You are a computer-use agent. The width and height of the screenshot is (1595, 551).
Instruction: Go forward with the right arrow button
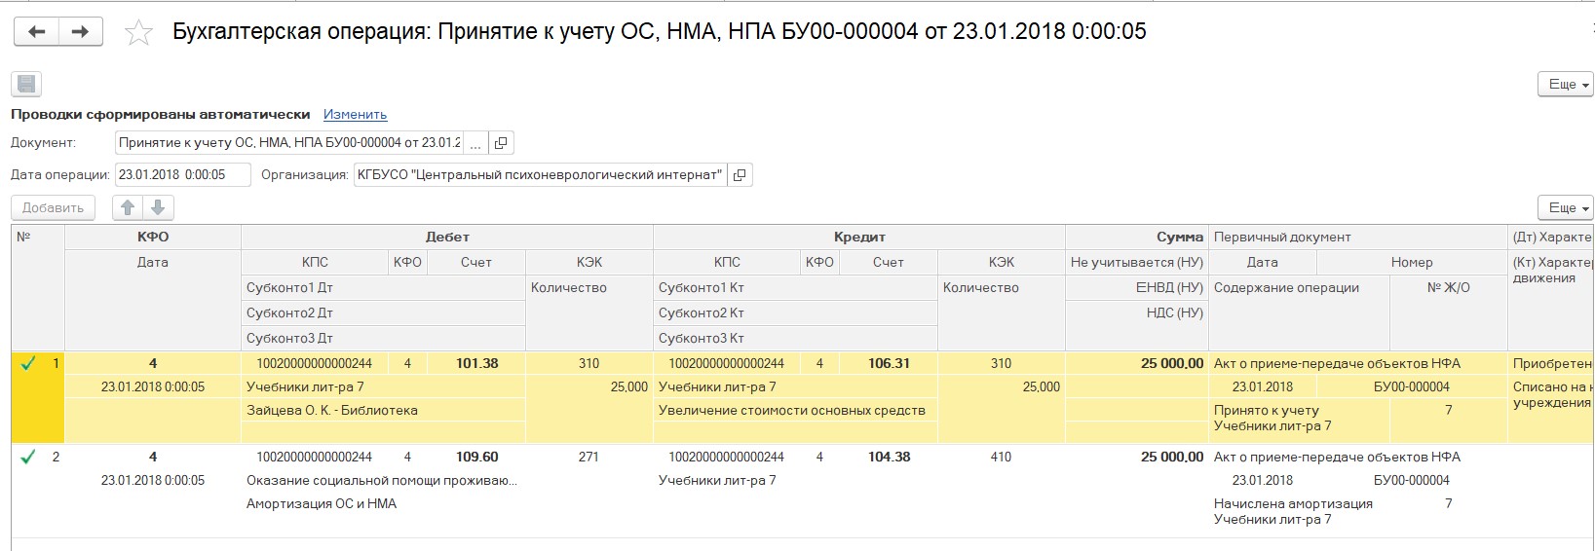point(81,31)
